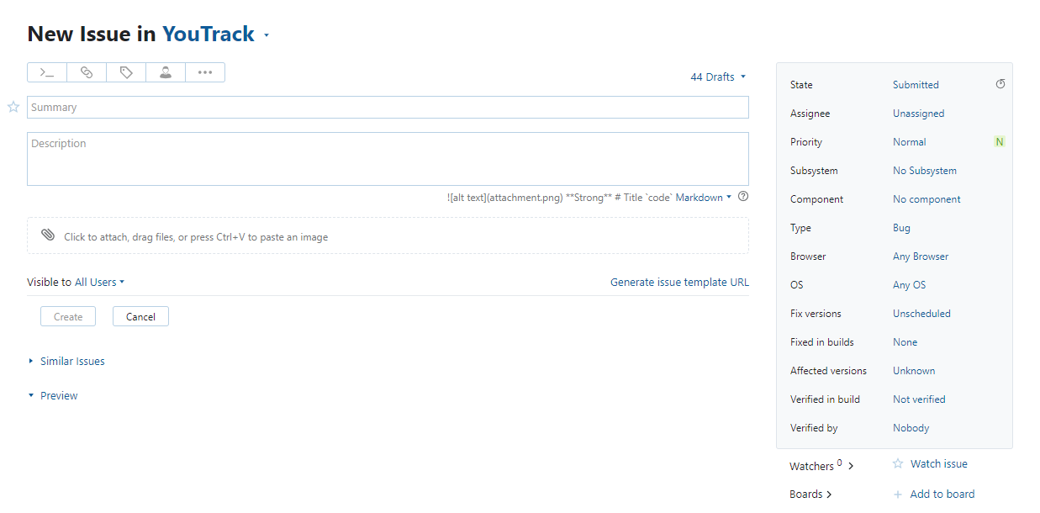This screenshot has height=513, width=1040.
Task: Click the Watch issue link text
Action: click(x=938, y=463)
